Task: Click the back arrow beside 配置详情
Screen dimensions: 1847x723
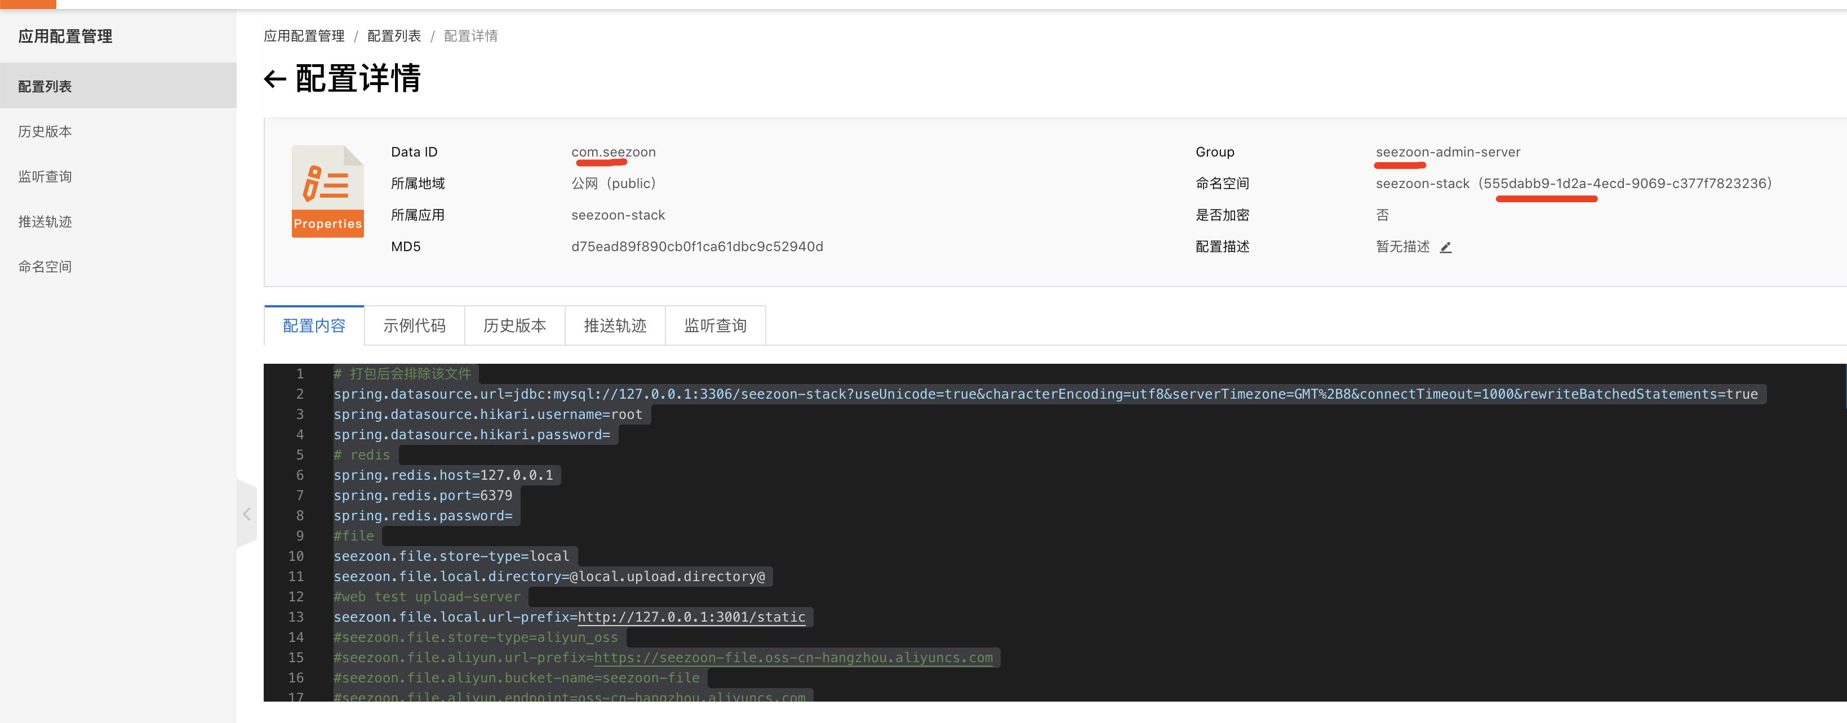Action: point(274,79)
